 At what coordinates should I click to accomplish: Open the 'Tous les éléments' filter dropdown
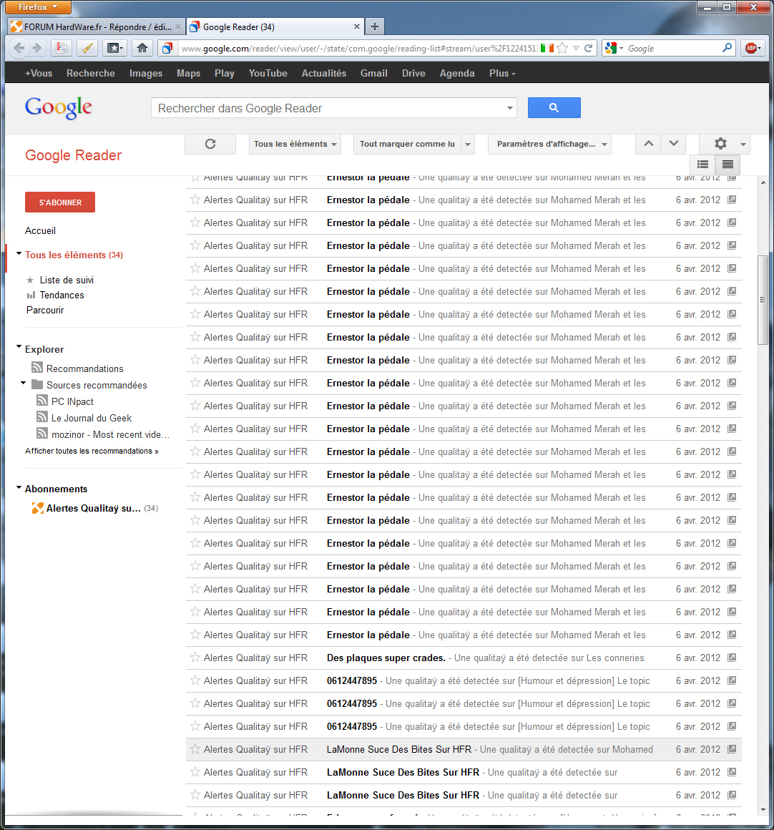click(295, 144)
